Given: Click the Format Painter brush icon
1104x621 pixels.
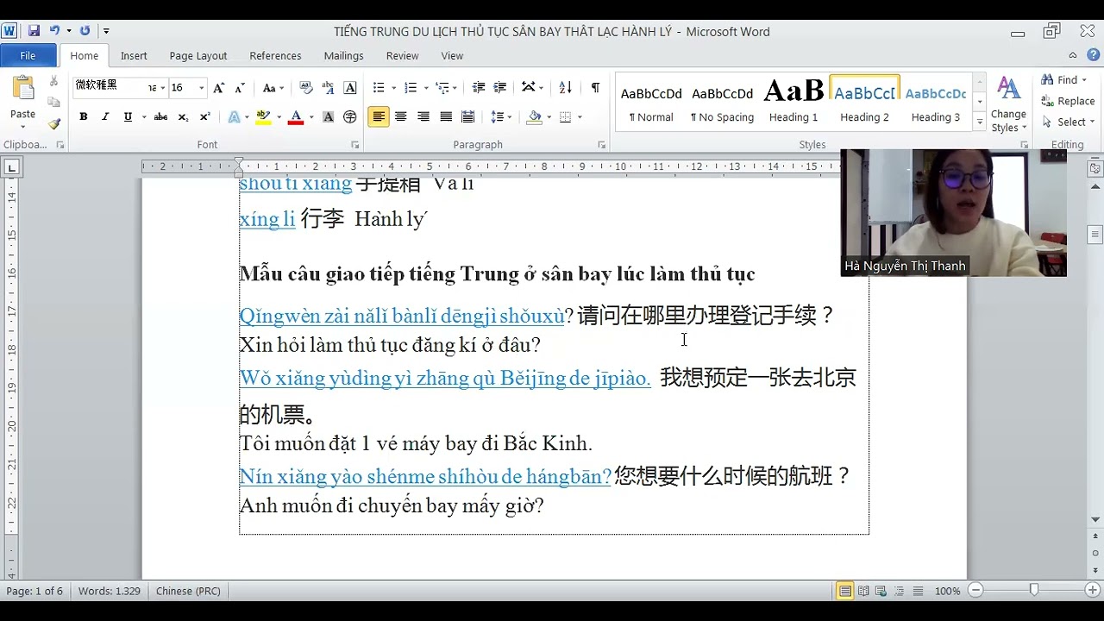Looking at the screenshot, I should click(53, 123).
